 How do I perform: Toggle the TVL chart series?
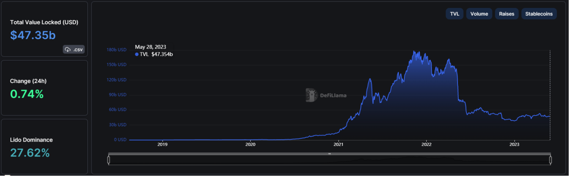[x=454, y=14]
